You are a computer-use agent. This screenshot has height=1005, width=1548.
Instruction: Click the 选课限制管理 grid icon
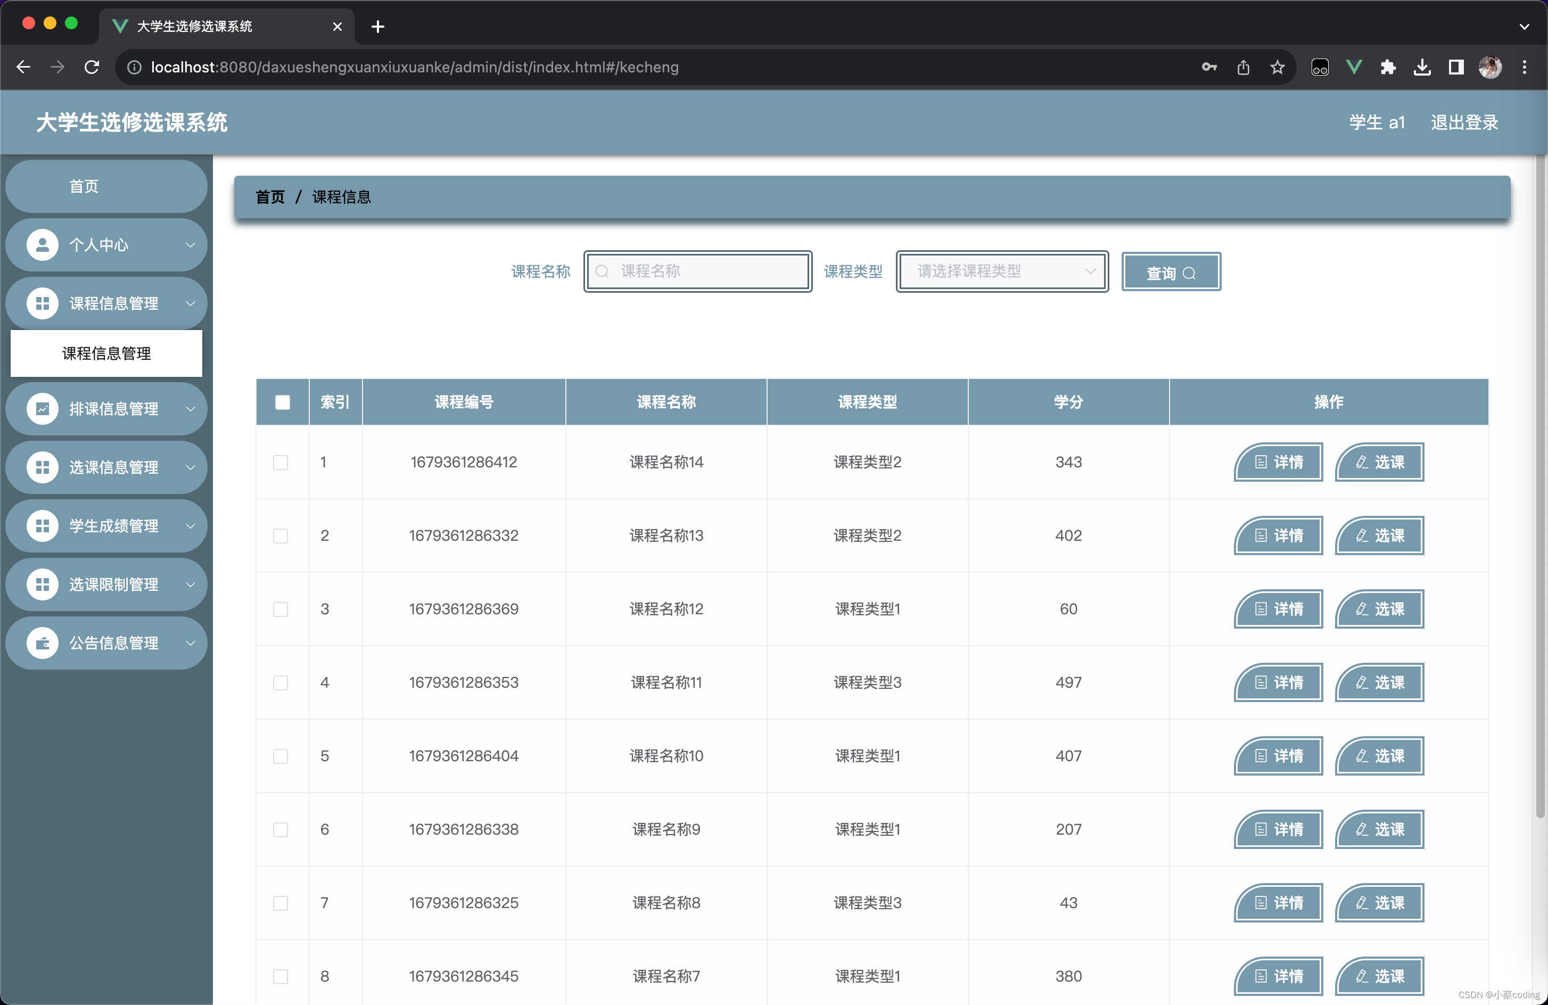42,584
